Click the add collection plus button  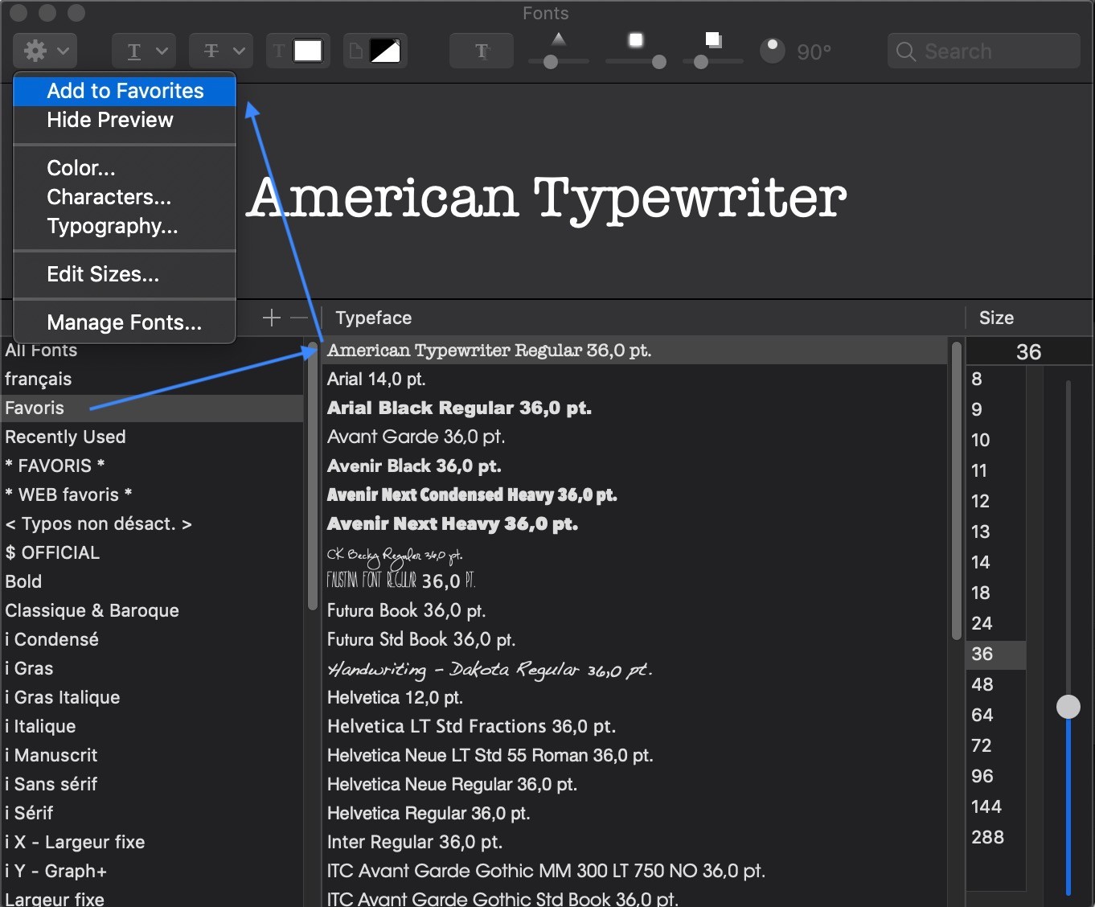point(272,318)
